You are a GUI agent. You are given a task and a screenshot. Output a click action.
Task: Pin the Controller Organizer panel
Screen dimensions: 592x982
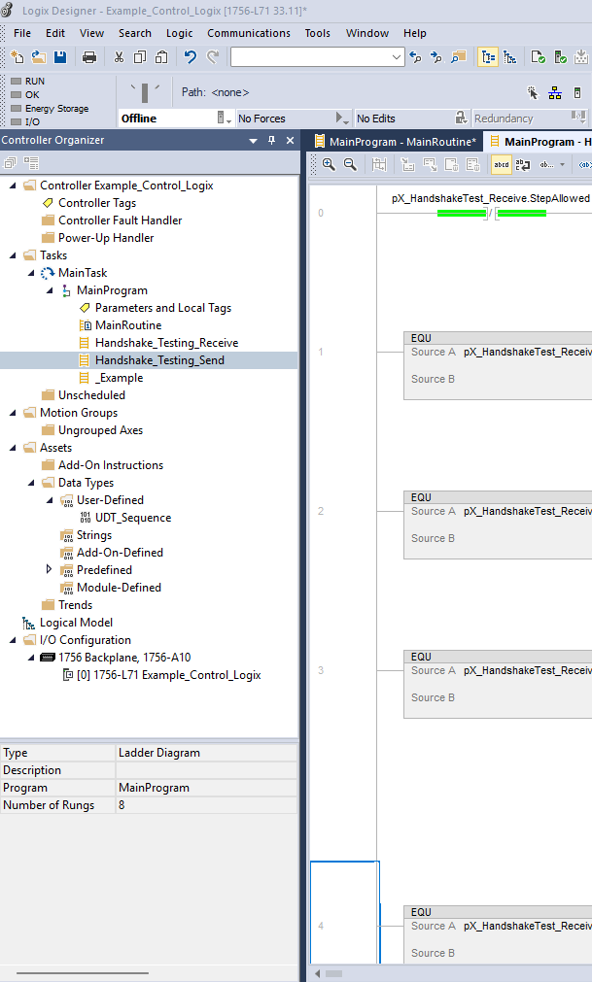[x=271, y=141]
